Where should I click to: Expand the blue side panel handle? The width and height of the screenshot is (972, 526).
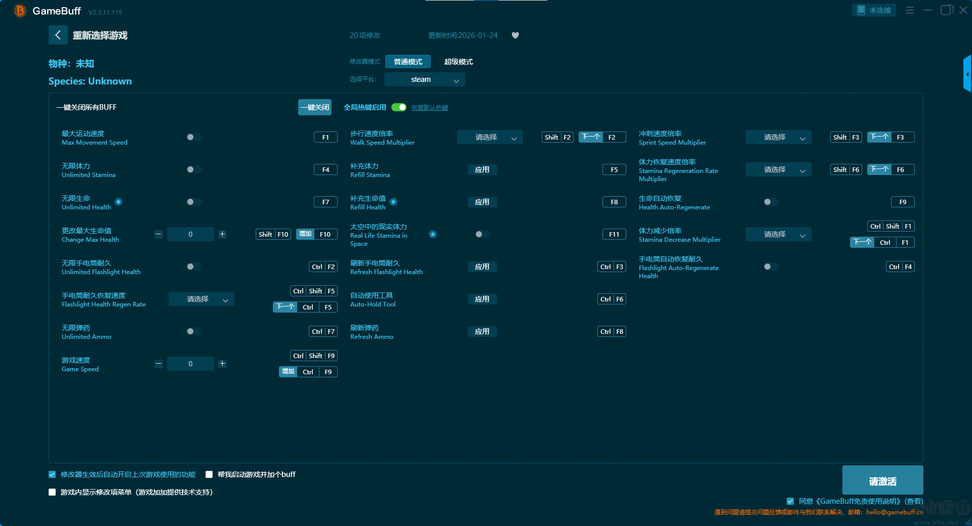point(967,74)
